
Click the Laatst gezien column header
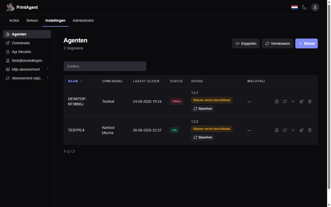[146, 81]
